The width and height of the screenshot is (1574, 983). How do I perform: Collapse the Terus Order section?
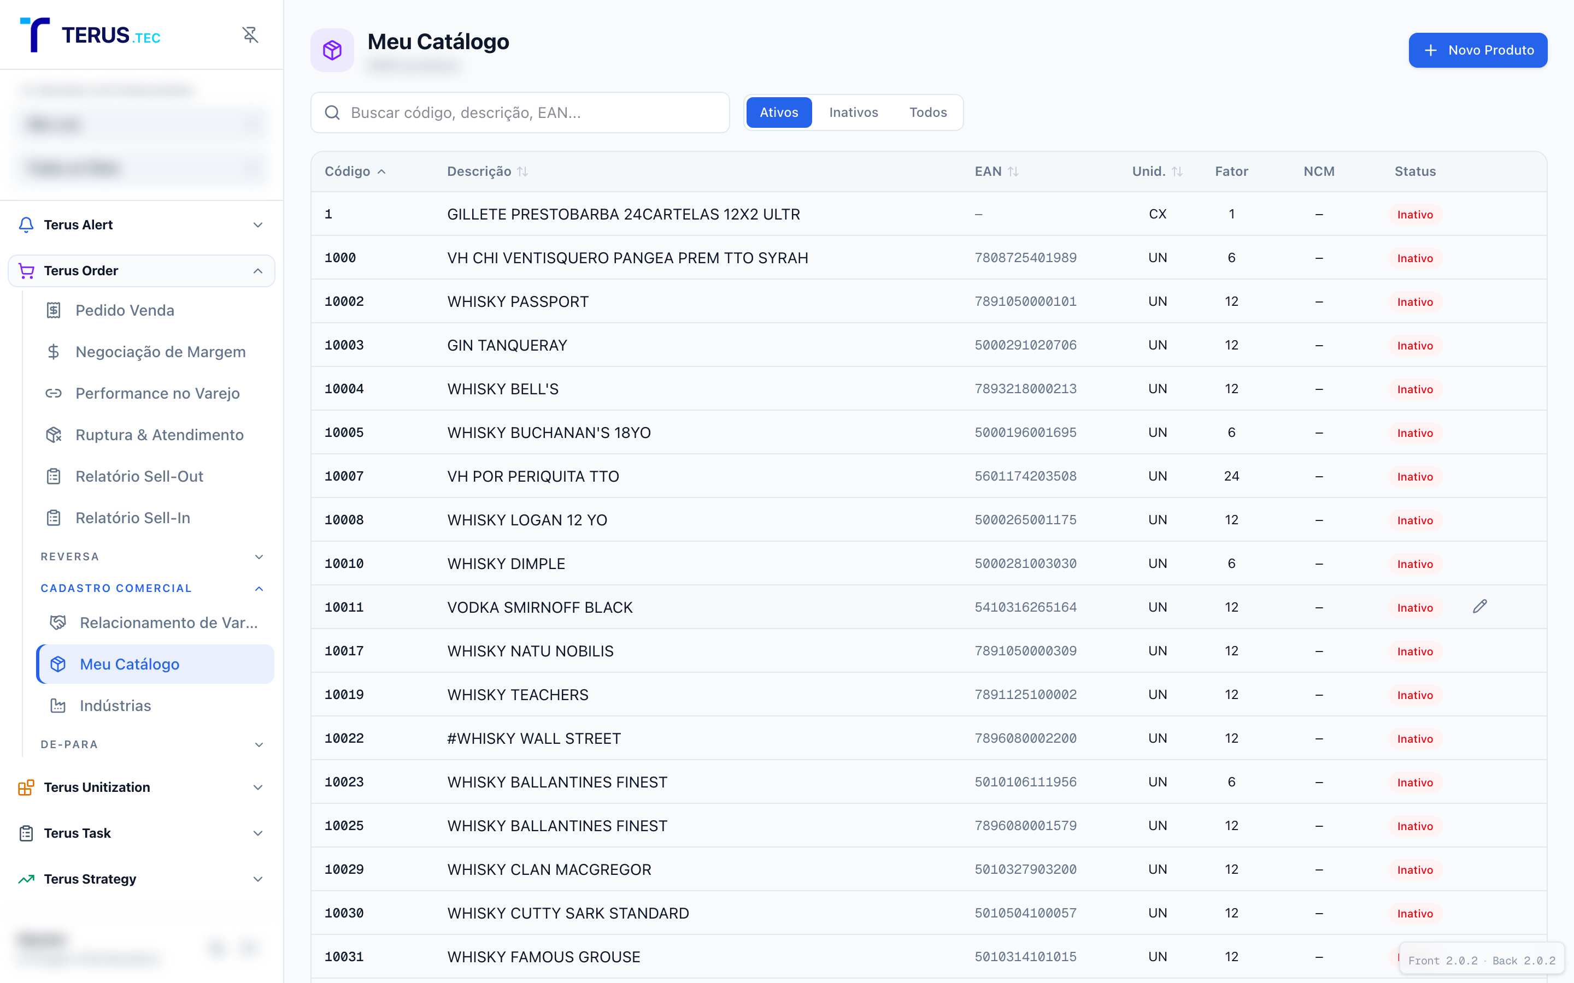258,270
